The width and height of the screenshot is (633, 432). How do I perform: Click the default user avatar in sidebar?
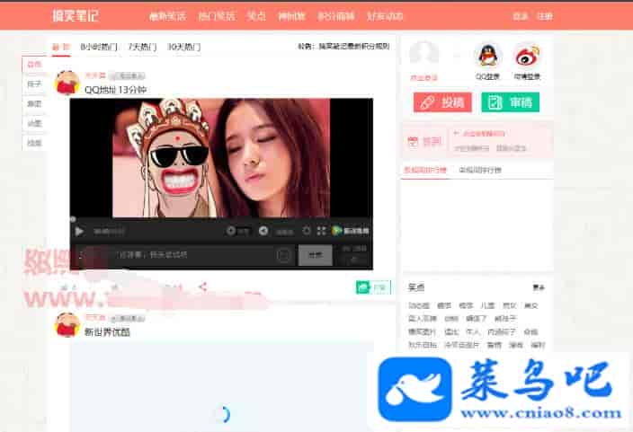point(423,55)
